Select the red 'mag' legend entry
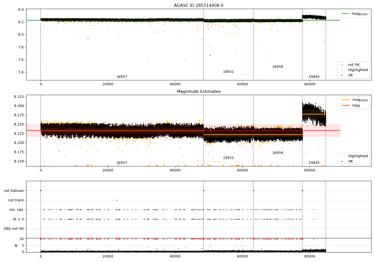Viewport: 375px width, 262px height. point(356,105)
